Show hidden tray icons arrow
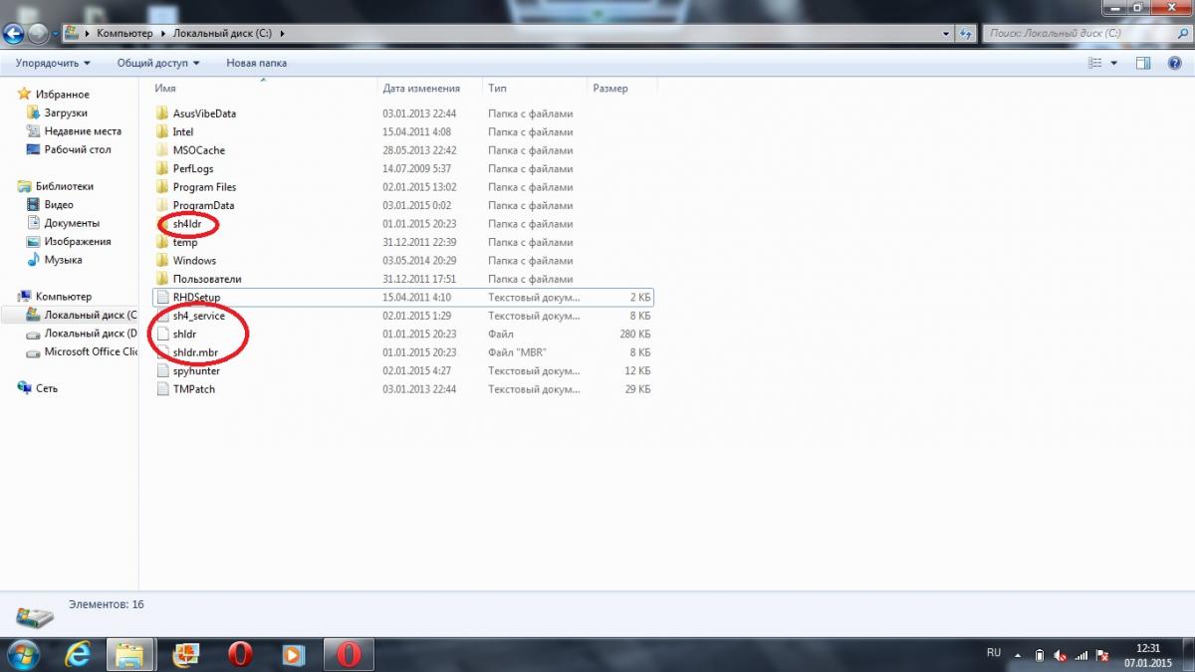Screen dimensions: 1195x672 click(x=1019, y=655)
